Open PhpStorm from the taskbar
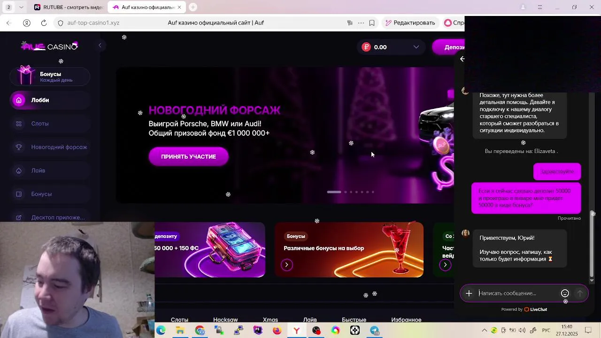The image size is (601, 338). tap(258, 330)
